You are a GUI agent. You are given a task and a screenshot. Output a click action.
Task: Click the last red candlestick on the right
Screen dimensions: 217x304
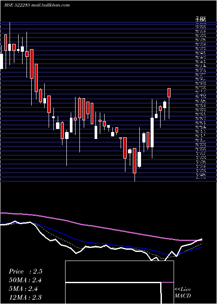(169, 93)
